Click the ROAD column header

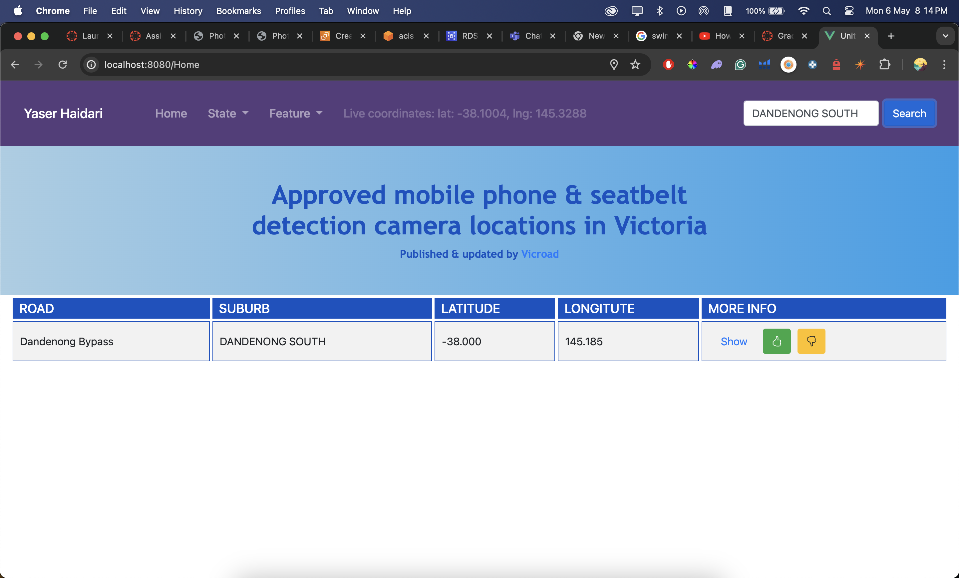coord(111,308)
